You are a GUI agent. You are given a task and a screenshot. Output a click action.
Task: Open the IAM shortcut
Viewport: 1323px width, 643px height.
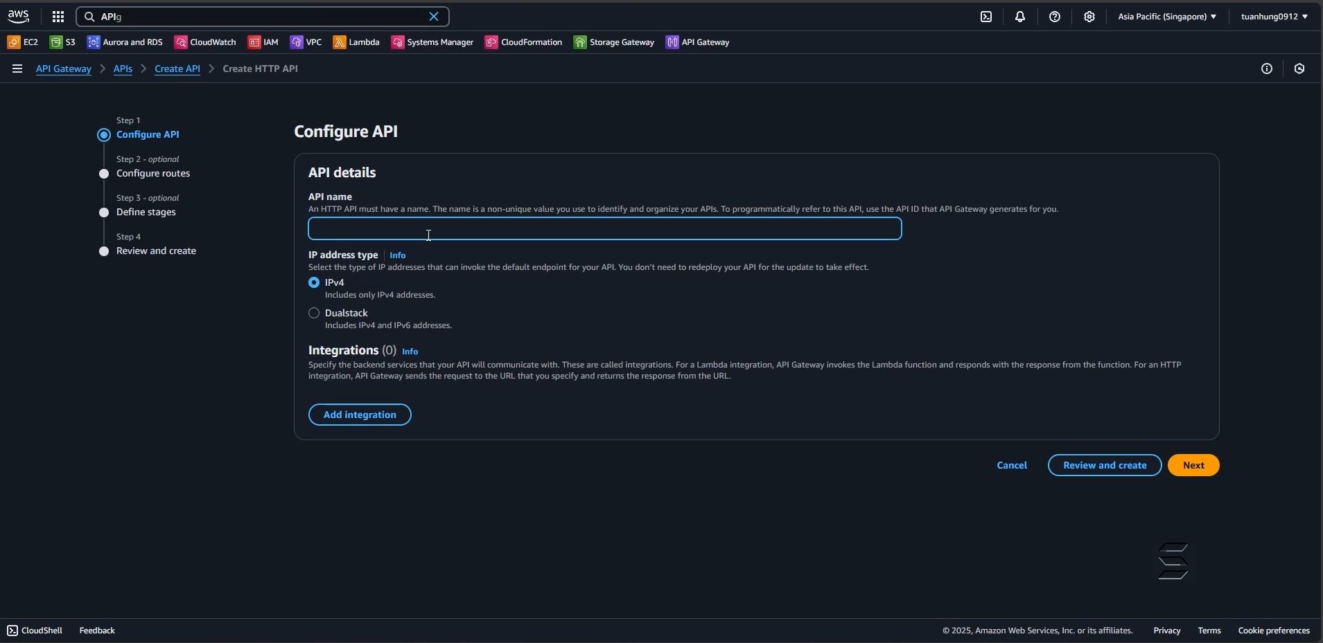point(263,42)
